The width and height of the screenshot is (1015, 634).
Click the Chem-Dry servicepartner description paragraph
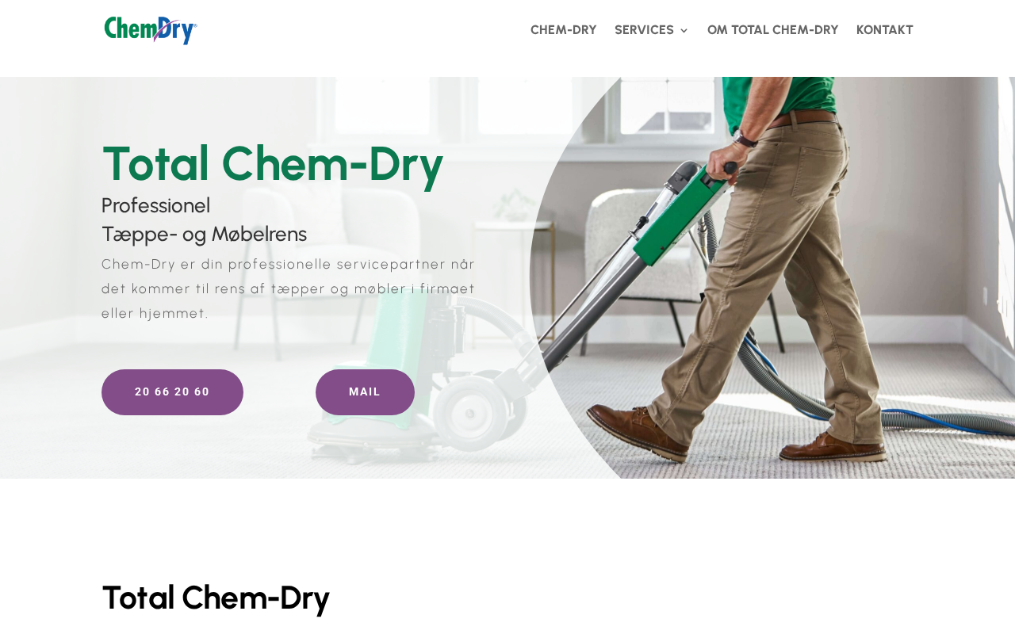(x=289, y=288)
